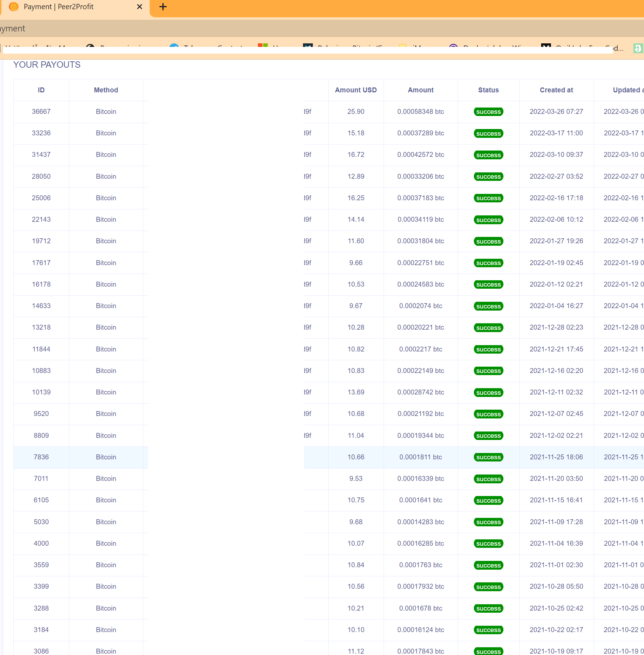Click the ID column header
Screen dimensions: 644x655
point(41,90)
